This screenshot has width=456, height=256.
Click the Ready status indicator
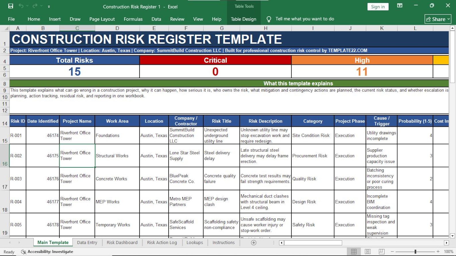click(9, 252)
